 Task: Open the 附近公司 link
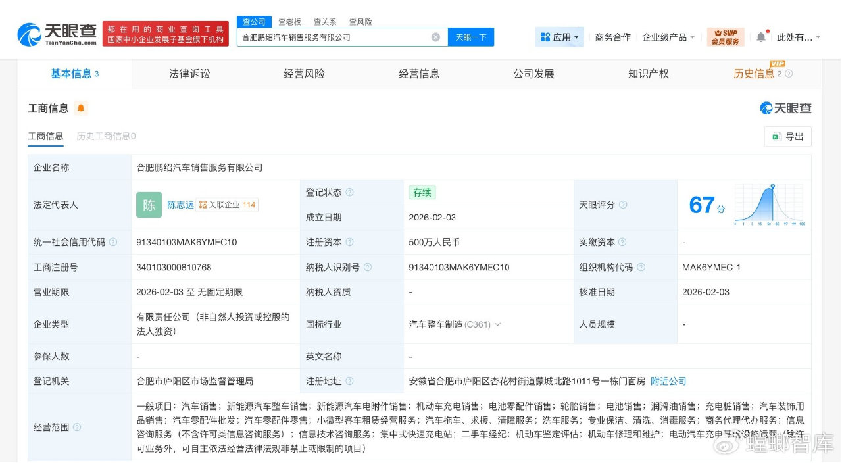click(668, 381)
